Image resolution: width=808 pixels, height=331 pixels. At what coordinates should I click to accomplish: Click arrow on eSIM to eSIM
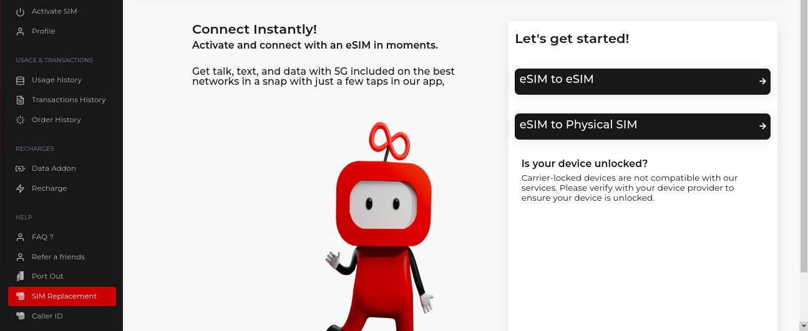762,81
